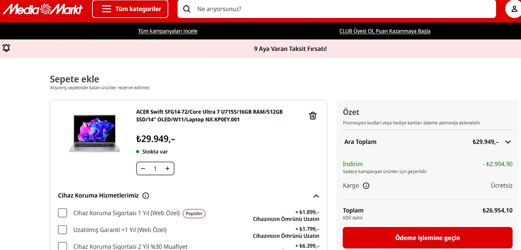Screen dimensions: 521x250
Task: Click the product price ₺29.949,–
Action: [156, 139]
